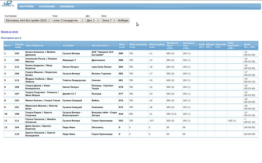
Task: Select Георги Георгиев - Гемакса / Иван Жоров
Action: click(43, 94)
